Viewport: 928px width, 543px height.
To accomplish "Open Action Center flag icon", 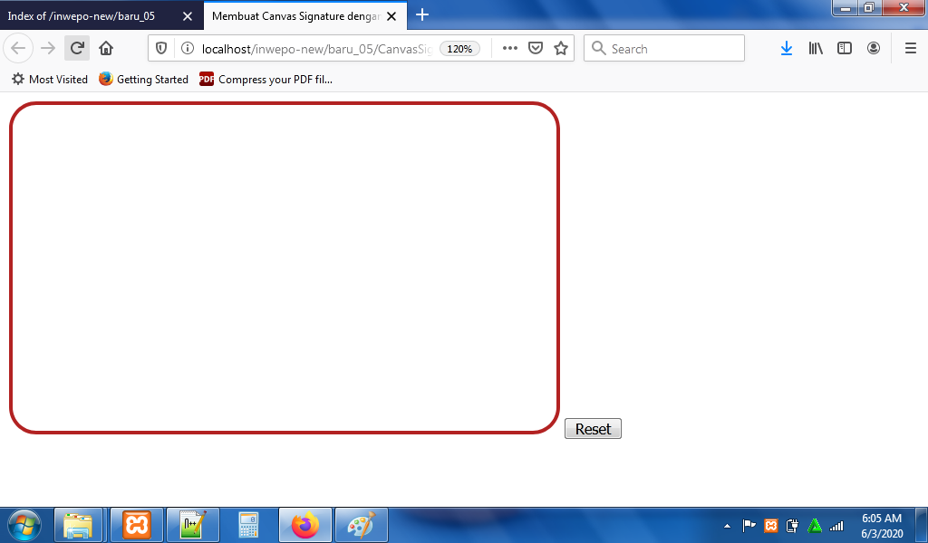I will 749,525.
